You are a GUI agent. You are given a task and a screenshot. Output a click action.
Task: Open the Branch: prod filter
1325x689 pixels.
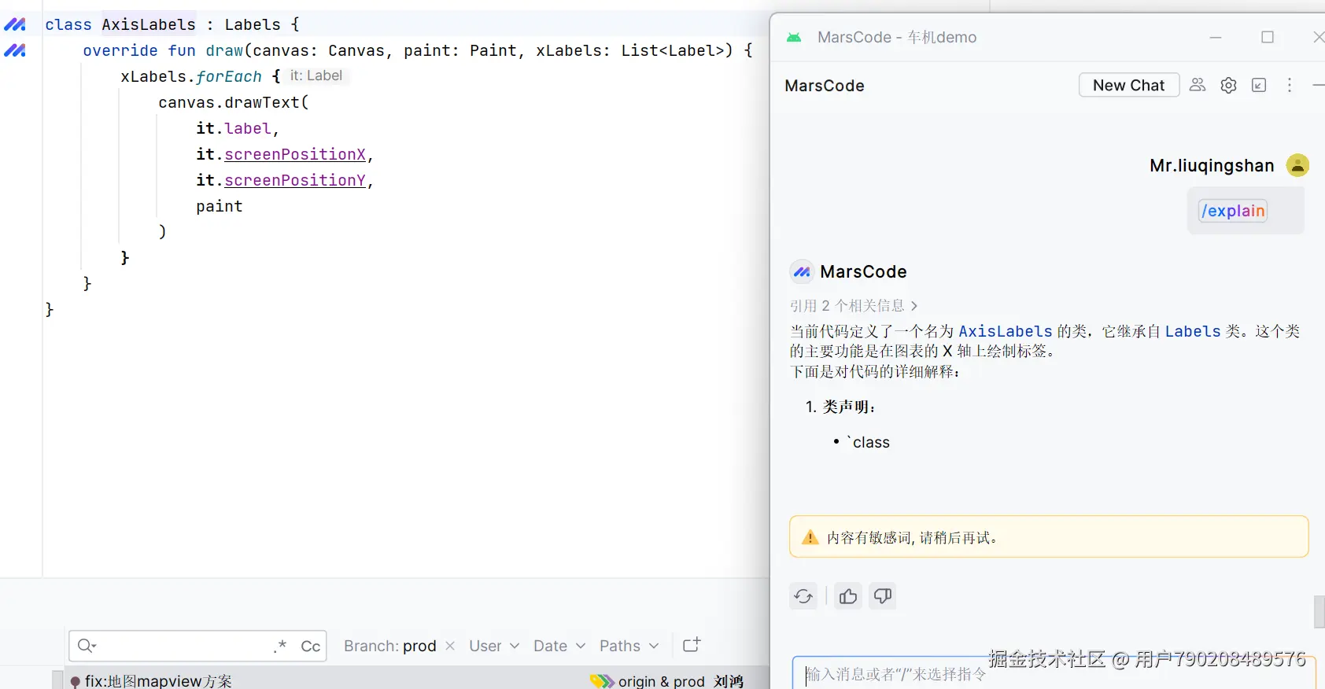[x=390, y=646]
